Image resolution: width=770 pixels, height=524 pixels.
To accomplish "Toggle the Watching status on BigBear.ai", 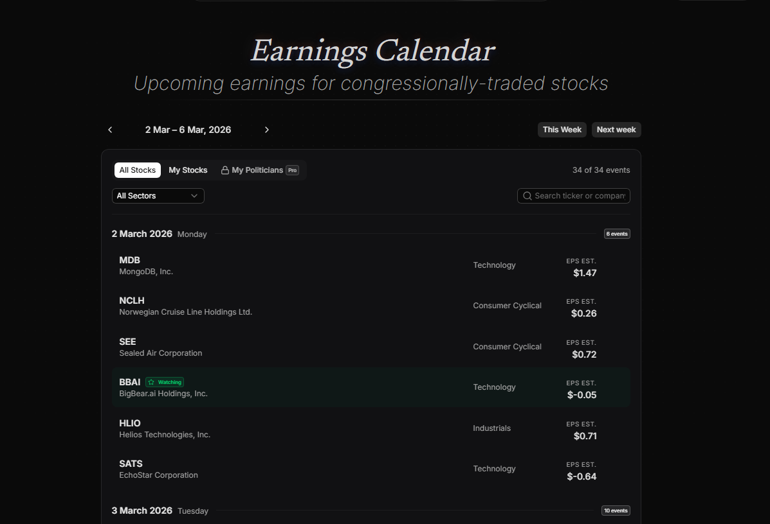I will [165, 381].
